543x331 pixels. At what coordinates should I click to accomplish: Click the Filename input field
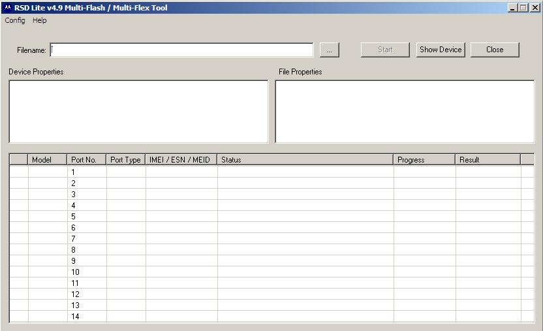[x=182, y=50]
